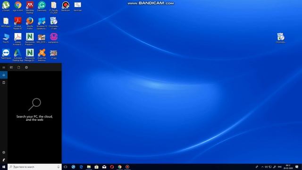Viewport: 302px width, 170px height.
Task: Open the network status tray icon
Action: [x=270, y=167]
